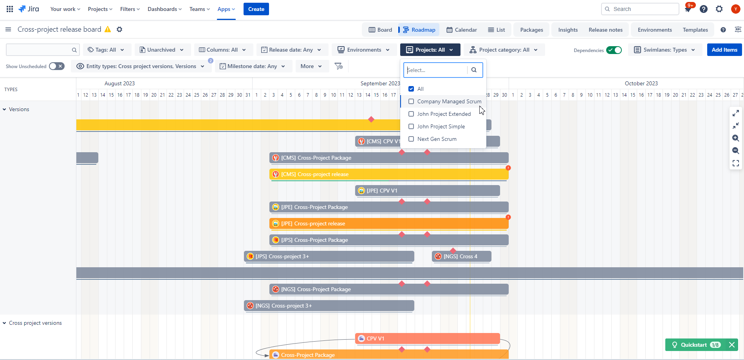Viewport: 744px width, 360px height.
Task: Open the sidebar hamburger menu
Action: 8,29
